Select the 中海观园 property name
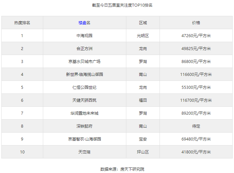This screenshot has width=234, height=173. tap(84, 35)
